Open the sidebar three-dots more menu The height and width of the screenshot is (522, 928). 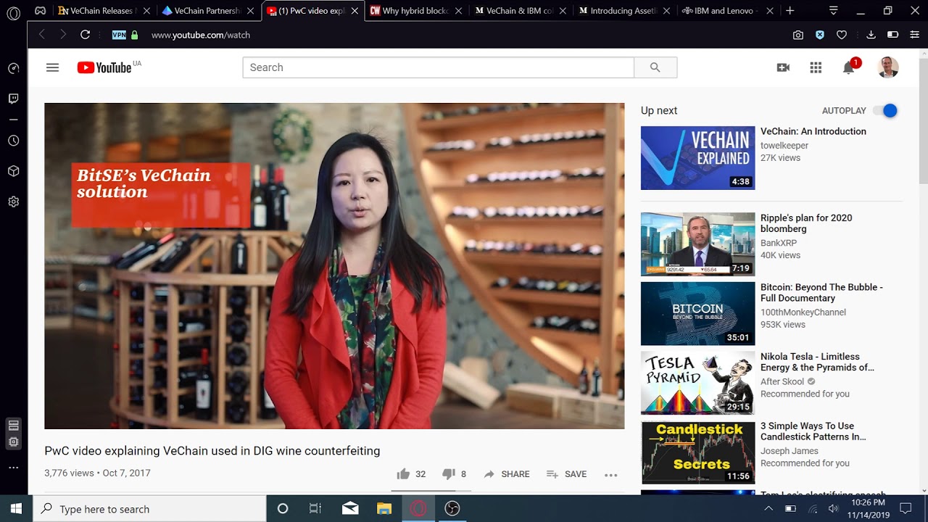point(13,468)
